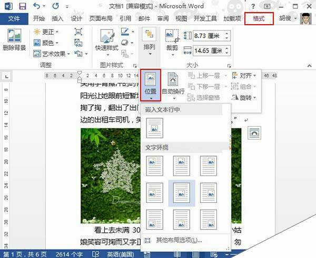Switch to Page Layout (页面布局) tab
This screenshot has height=258, width=316.
pos(101,18)
